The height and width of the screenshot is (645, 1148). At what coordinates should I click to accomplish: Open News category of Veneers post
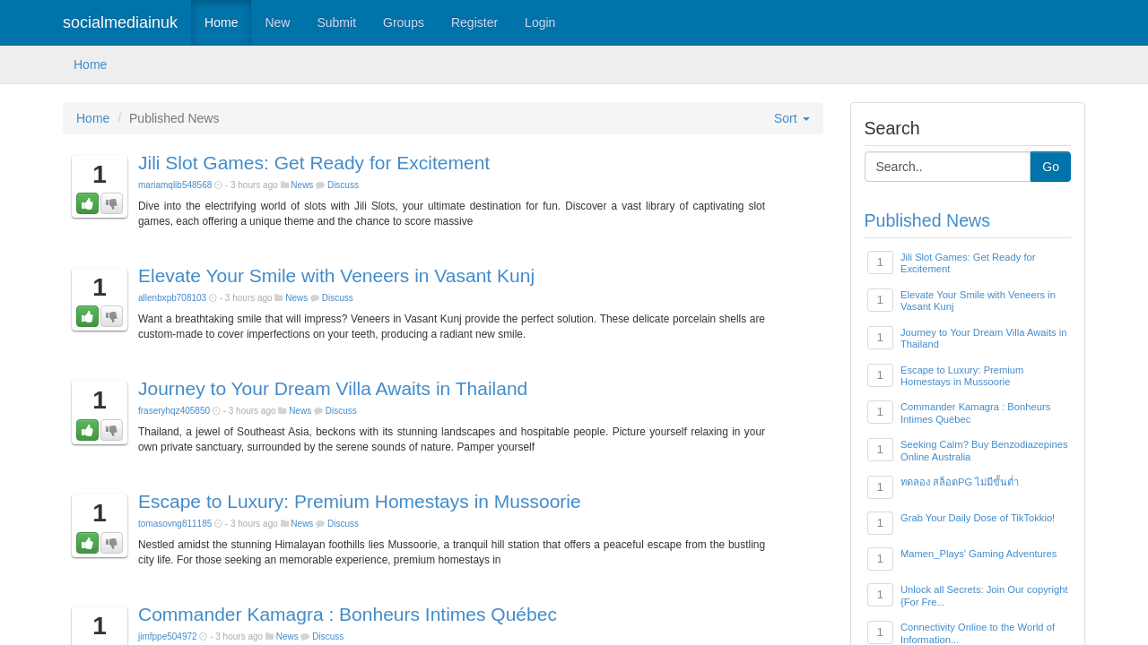pyautogui.click(x=296, y=298)
